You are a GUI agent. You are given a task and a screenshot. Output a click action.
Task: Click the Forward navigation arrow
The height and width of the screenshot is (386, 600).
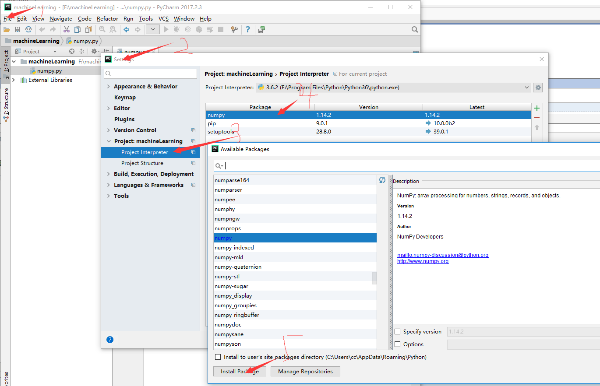[138, 29]
